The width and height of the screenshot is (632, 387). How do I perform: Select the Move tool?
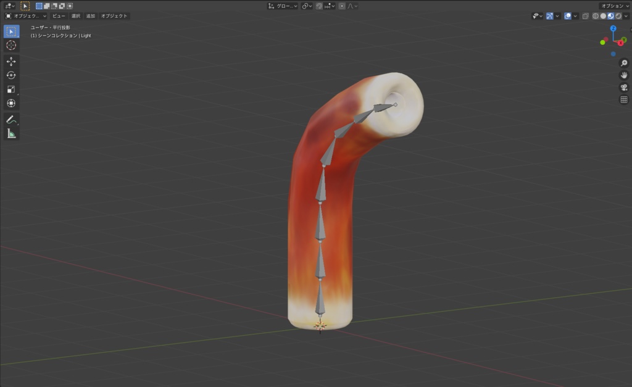pyautogui.click(x=11, y=61)
